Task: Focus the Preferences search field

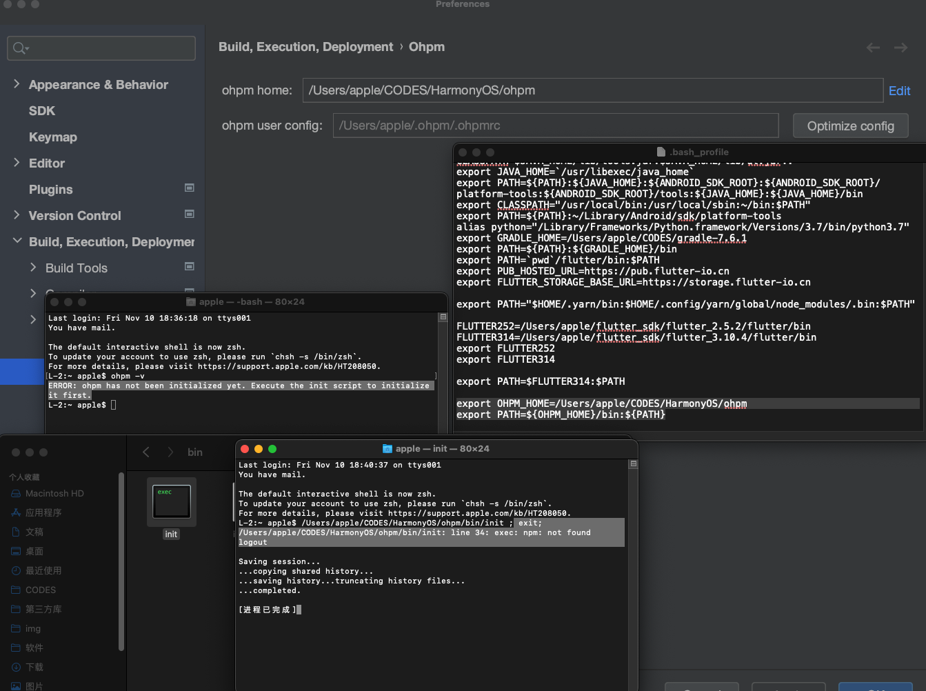Action: click(101, 48)
